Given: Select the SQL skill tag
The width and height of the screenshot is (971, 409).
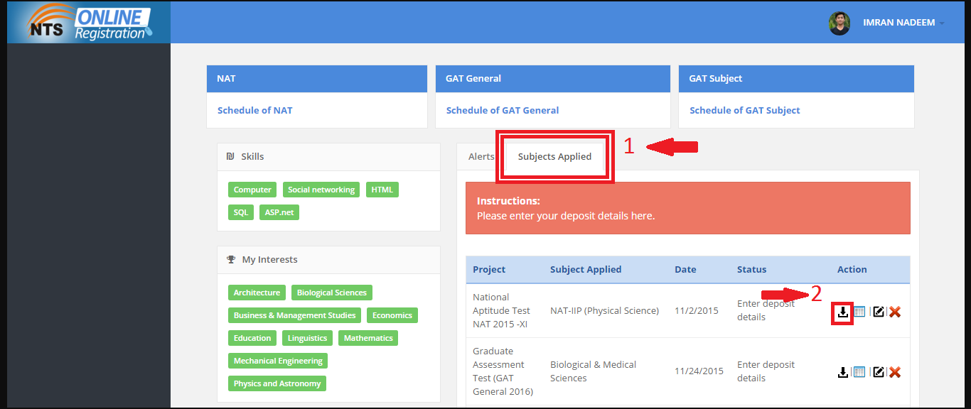Looking at the screenshot, I should (x=241, y=212).
